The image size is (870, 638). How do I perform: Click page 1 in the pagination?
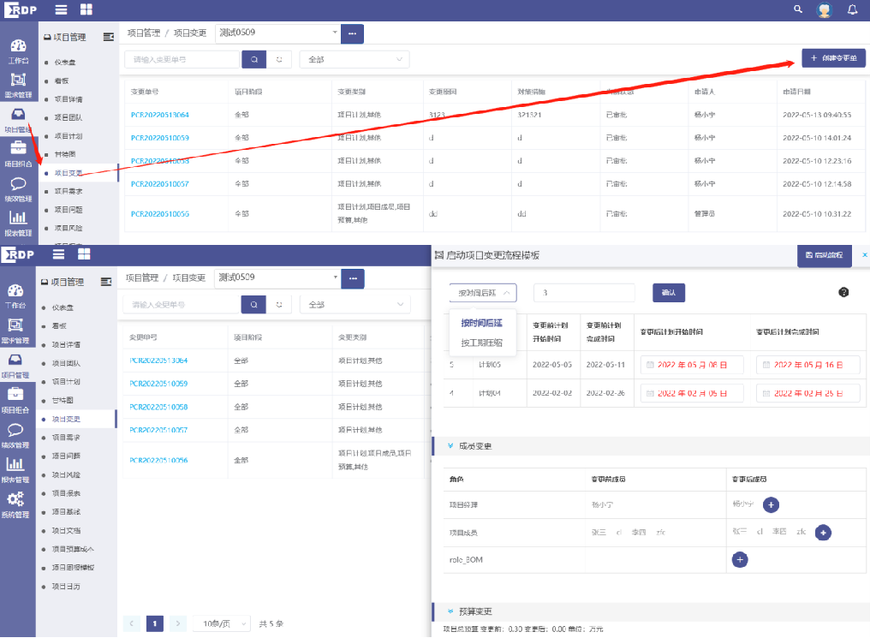[155, 623]
